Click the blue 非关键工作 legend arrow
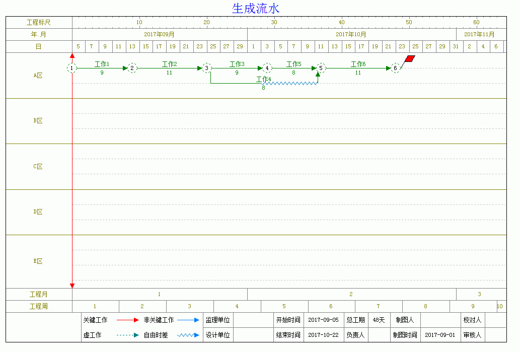 [188, 320]
